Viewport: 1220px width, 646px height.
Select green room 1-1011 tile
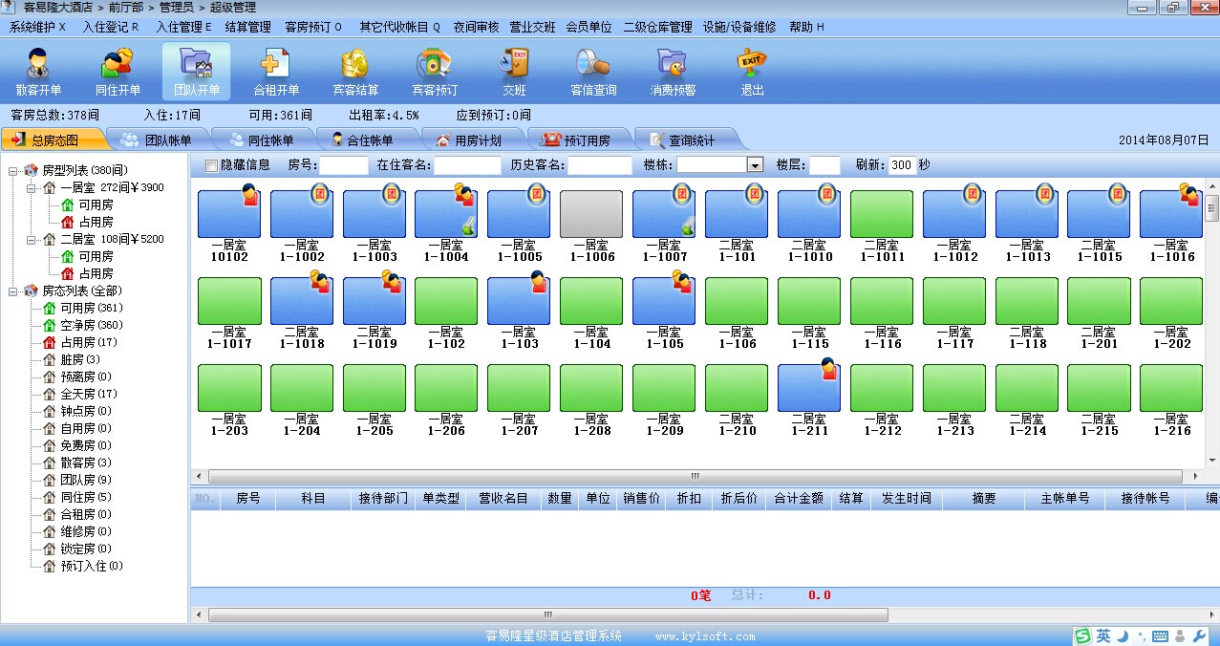881,214
